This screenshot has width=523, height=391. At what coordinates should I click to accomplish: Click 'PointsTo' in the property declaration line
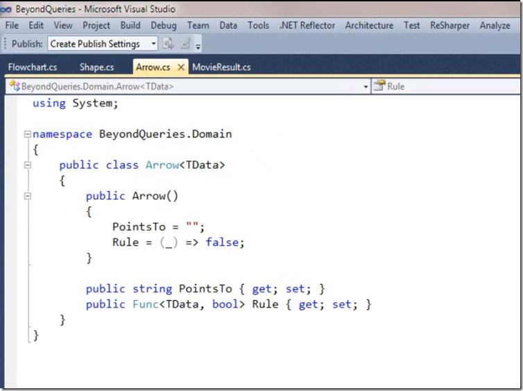205,288
